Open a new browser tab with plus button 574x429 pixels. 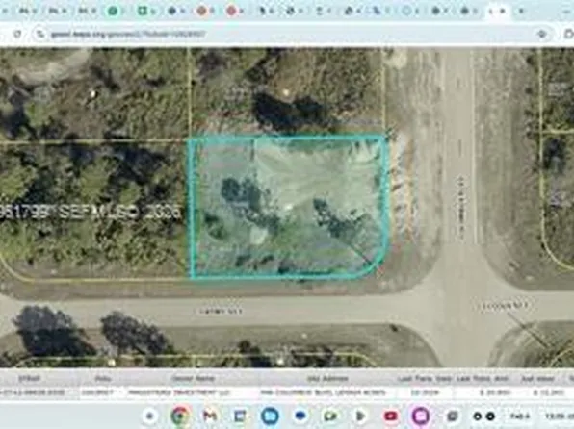(521, 11)
